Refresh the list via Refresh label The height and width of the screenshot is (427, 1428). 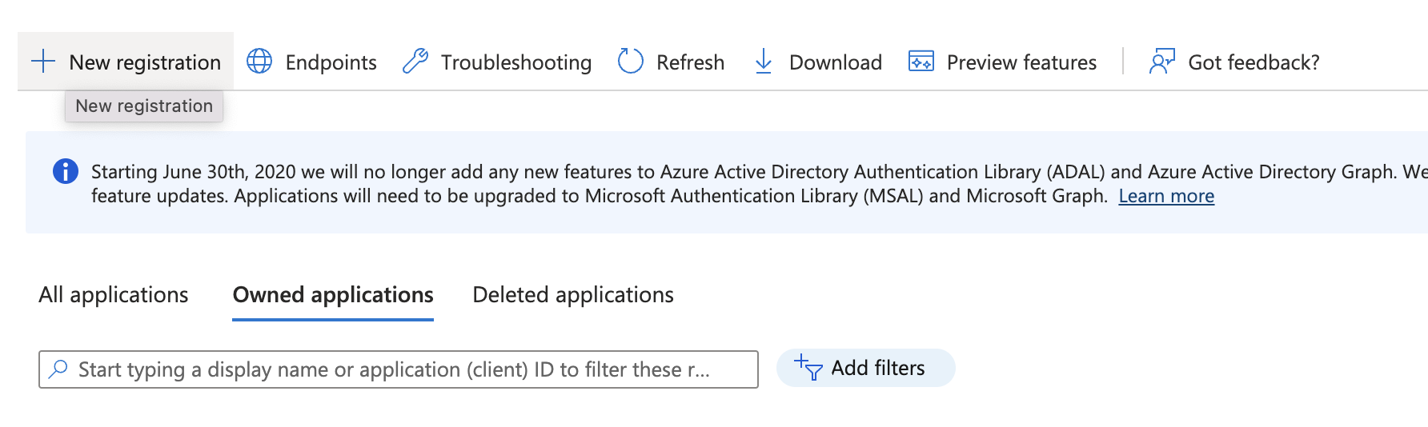pyautogui.click(x=690, y=62)
